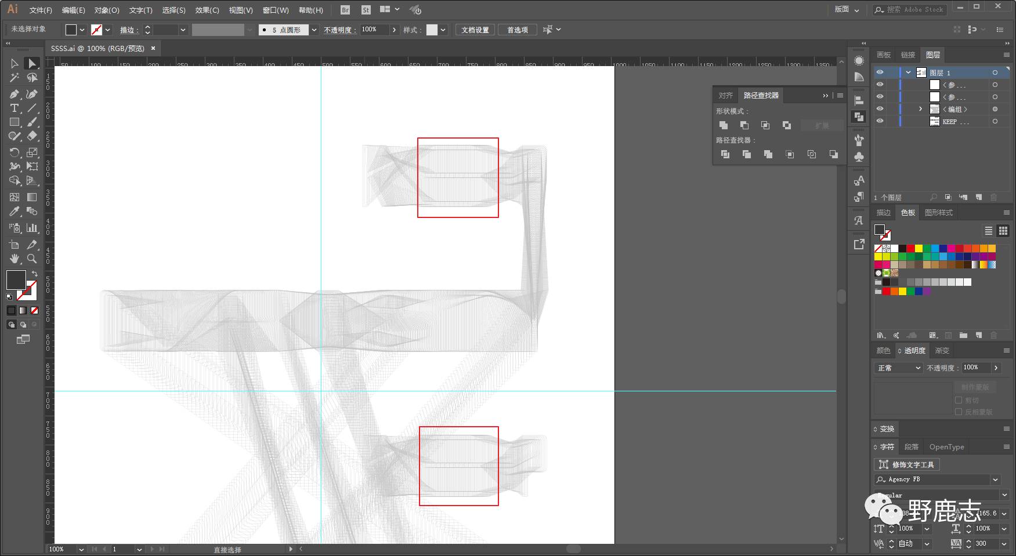Viewport: 1016px width, 556px height.
Task: Create new layer in Layers panel
Action: (979, 197)
